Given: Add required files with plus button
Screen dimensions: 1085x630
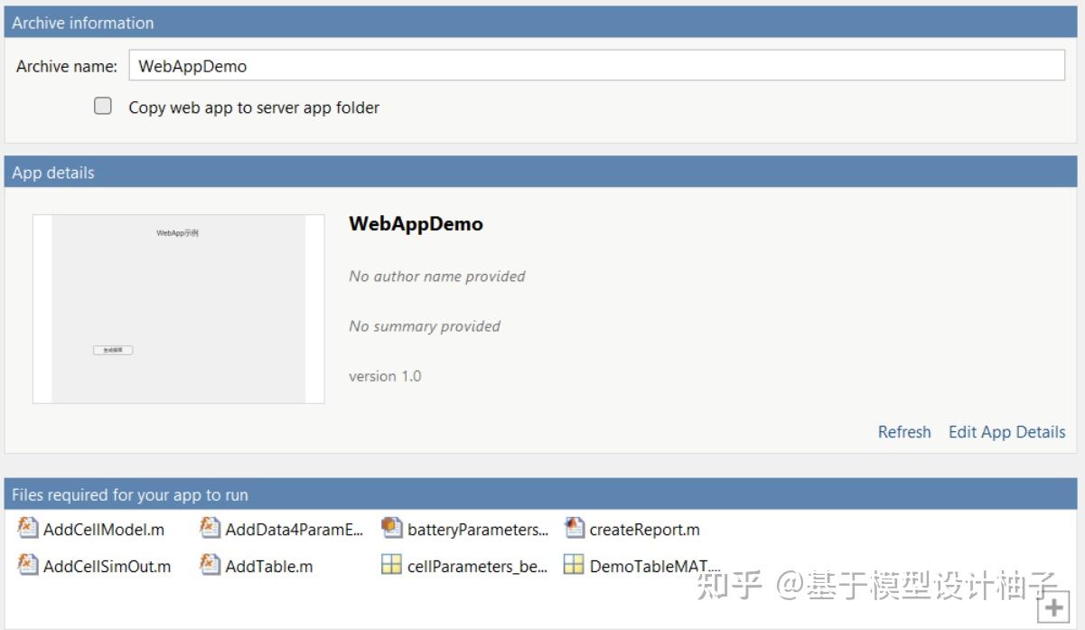Looking at the screenshot, I should pyautogui.click(x=1053, y=608).
